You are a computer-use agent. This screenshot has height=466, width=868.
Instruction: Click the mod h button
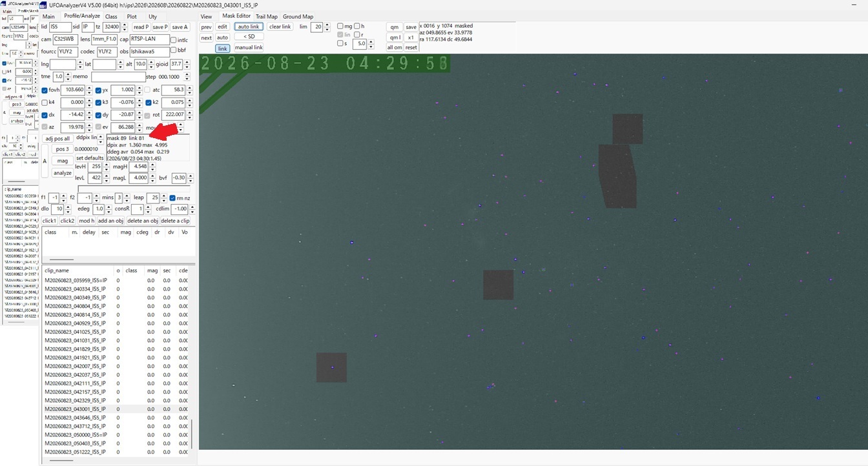pyautogui.click(x=87, y=221)
